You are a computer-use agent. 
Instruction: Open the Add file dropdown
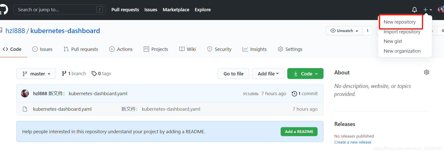point(268,74)
